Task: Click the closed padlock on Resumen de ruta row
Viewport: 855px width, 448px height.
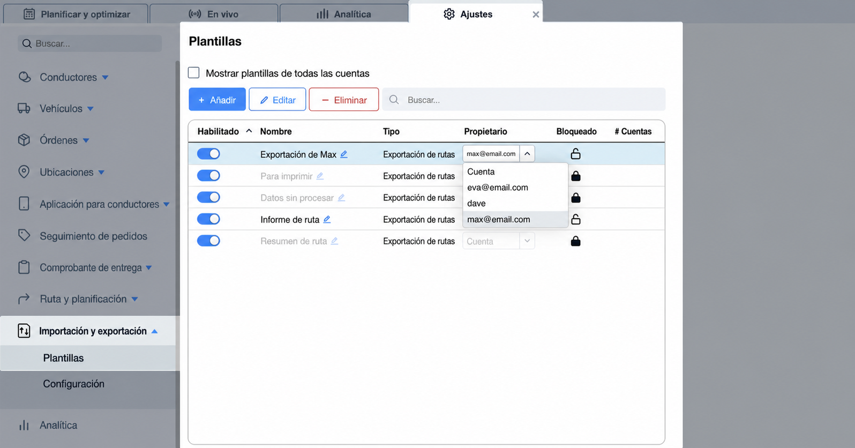Action: [x=576, y=241]
